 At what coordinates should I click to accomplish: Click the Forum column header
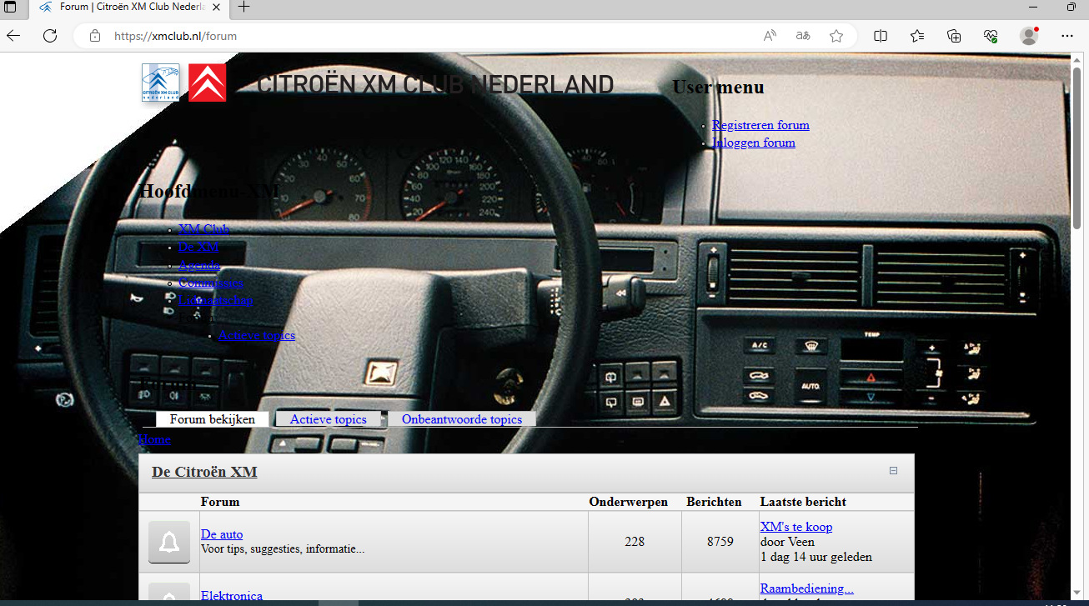[x=220, y=502]
